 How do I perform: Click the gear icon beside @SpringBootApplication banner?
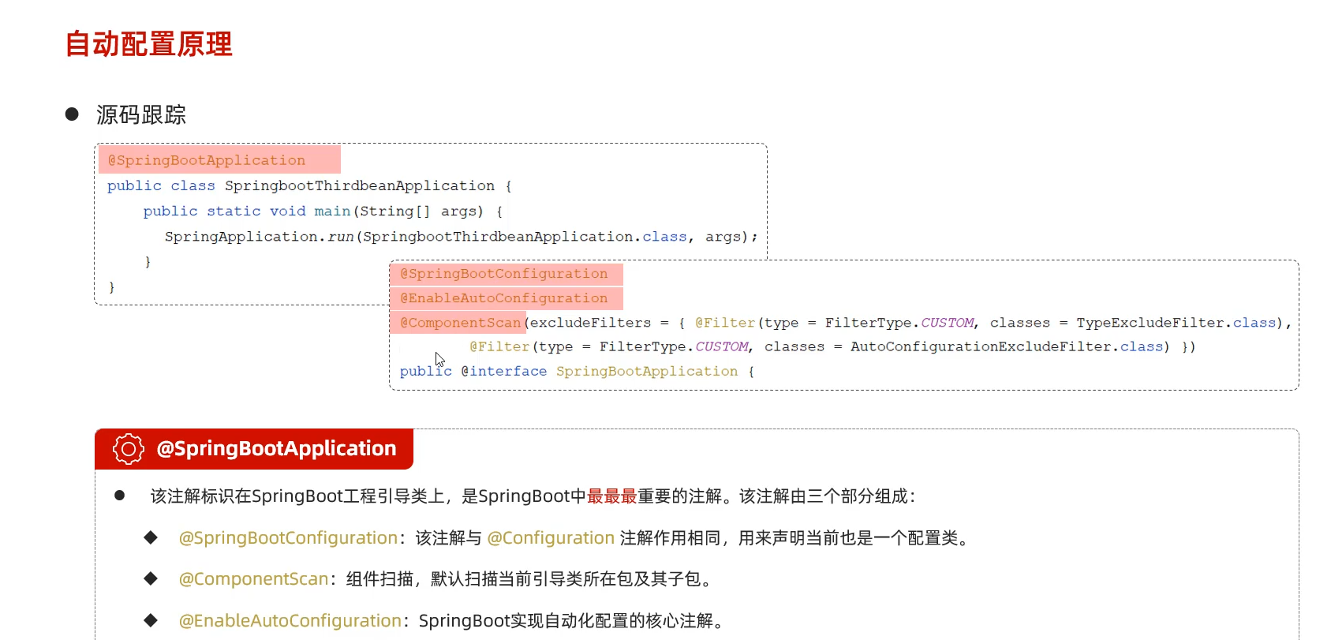(129, 449)
